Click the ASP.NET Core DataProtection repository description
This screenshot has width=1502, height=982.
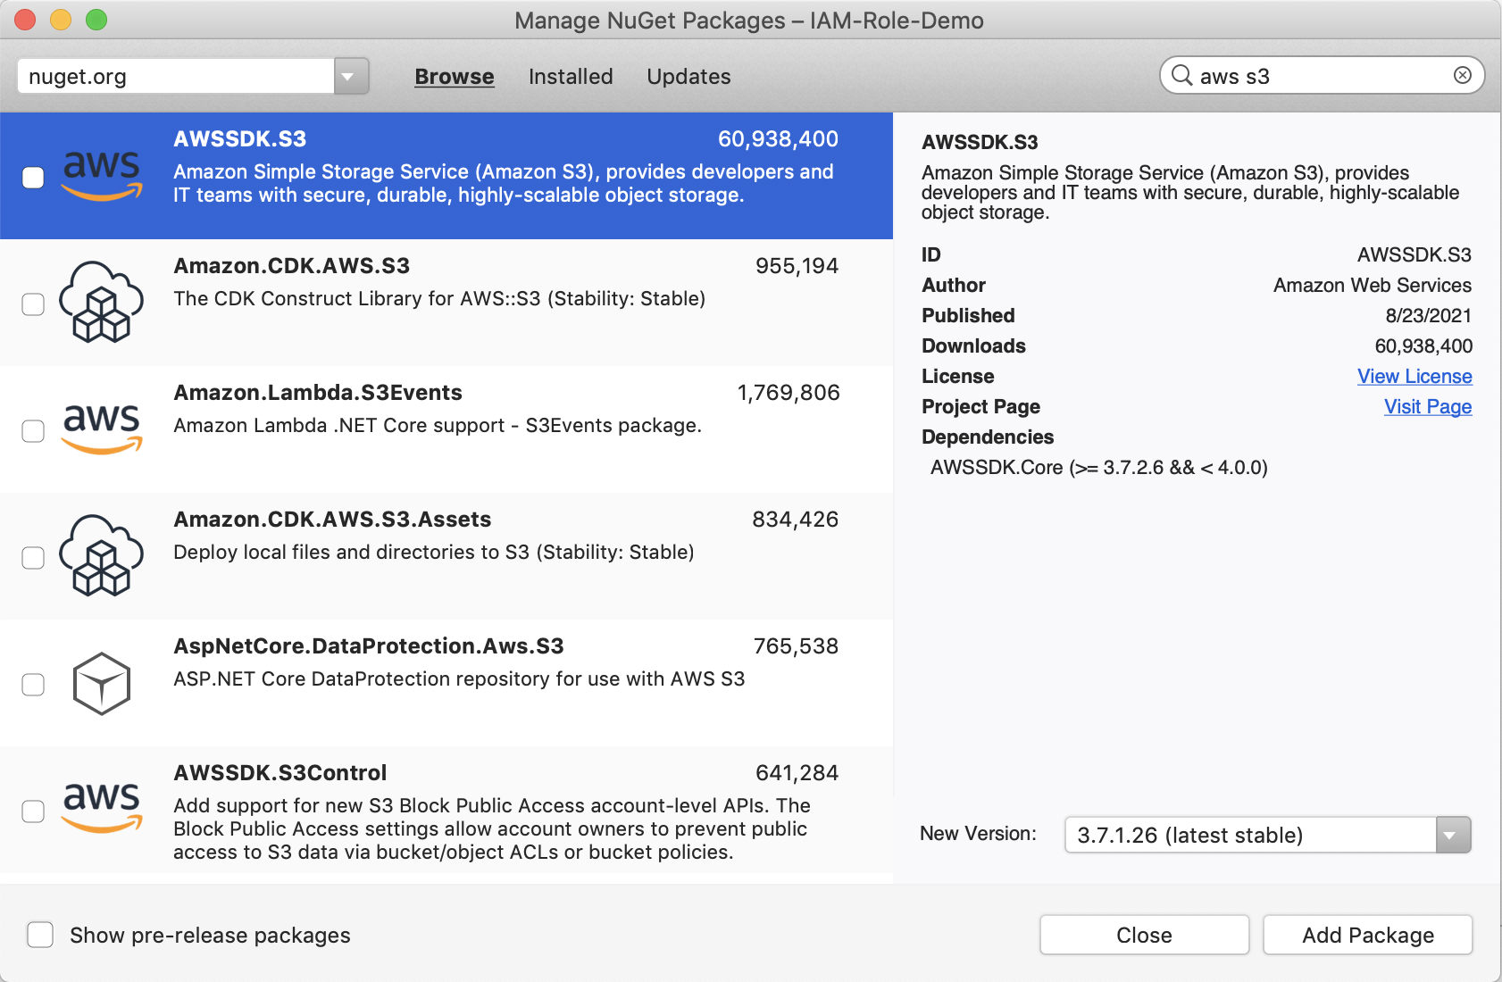coord(459,678)
